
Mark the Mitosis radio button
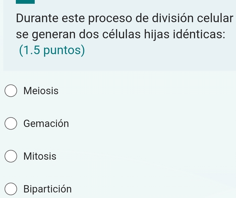pos(11,156)
